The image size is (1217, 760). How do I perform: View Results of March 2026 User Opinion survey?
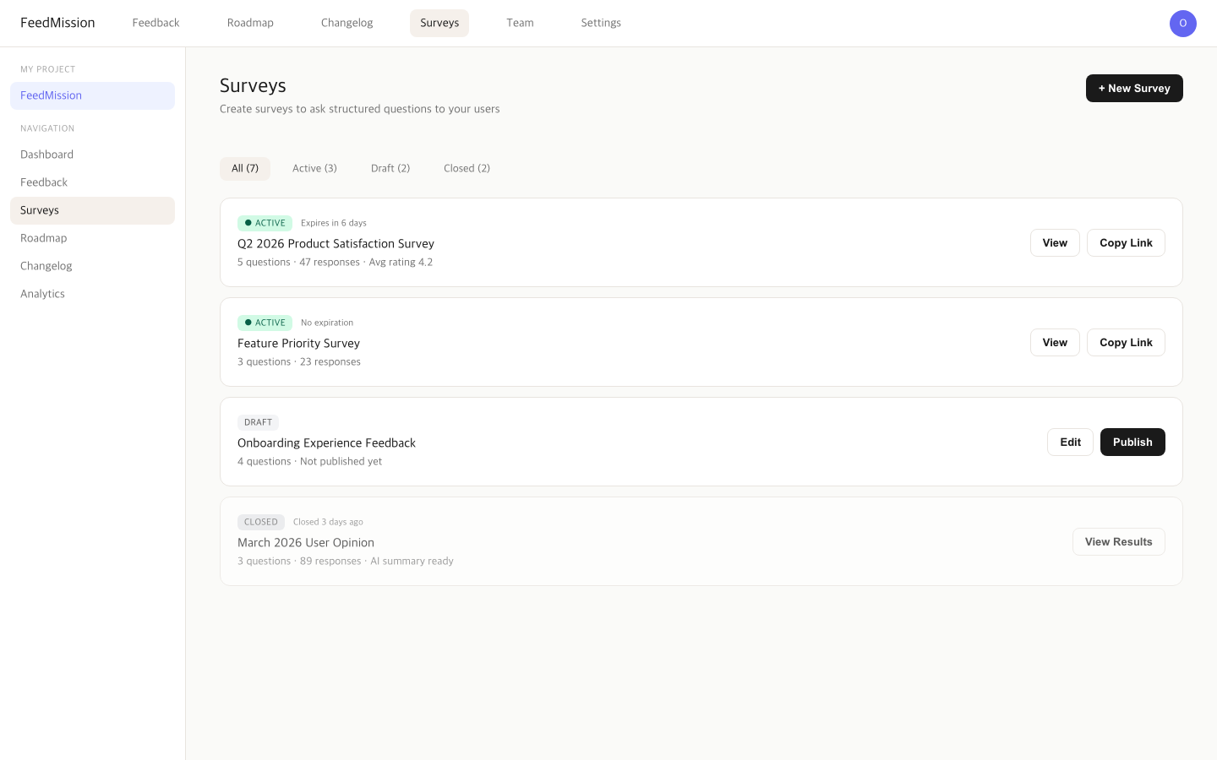tap(1119, 541)
